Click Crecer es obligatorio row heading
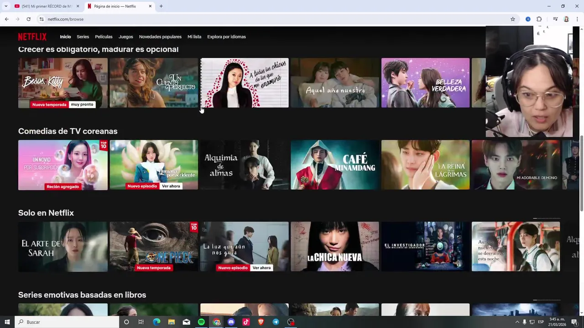The image size is (584, 328). click(x=98, y=49)
